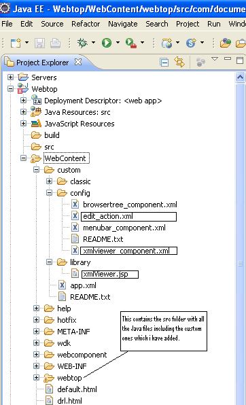Open the Project menu

tap(188, 24)
